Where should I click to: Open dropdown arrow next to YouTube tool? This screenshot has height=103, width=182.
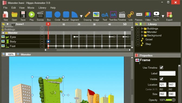pyautogui.click(x=163, y=16)
